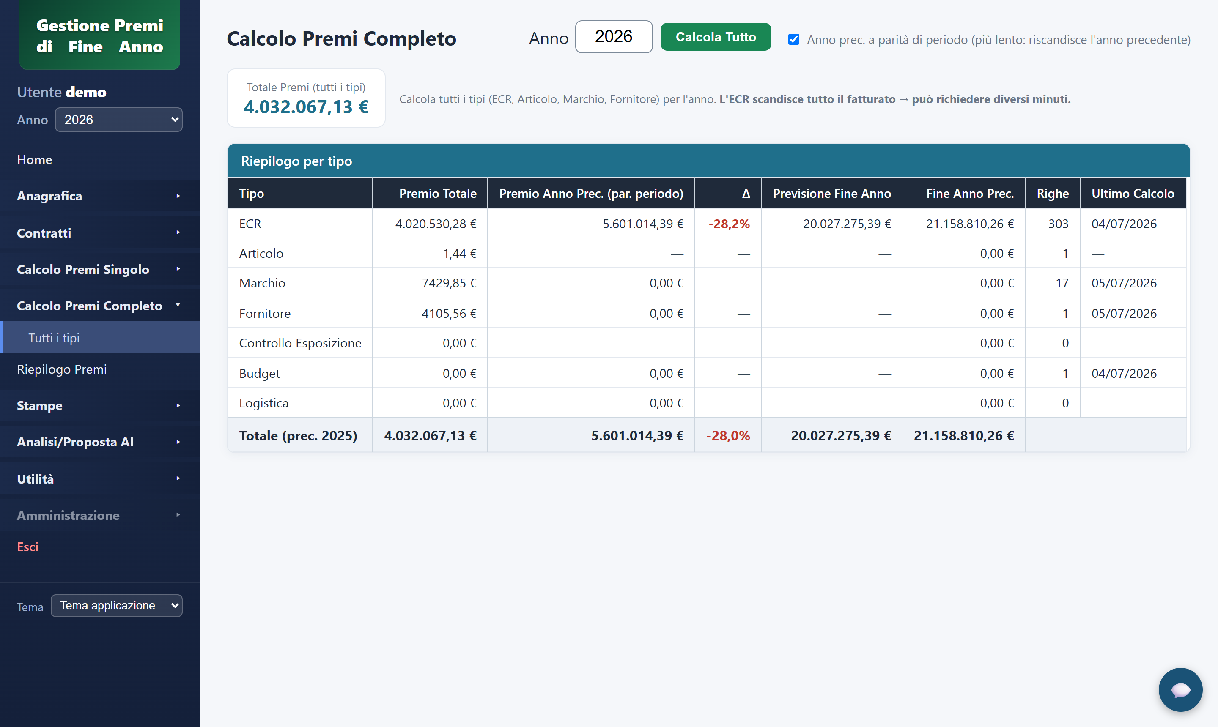Select the Tutti i tipi submenu item
This screenshot has width=1218, height=727.
pyautogui.click(x=99, y=338)
